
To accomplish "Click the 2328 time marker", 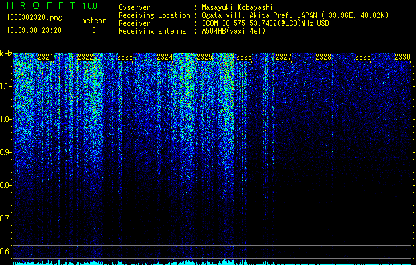I will [323, 57].
